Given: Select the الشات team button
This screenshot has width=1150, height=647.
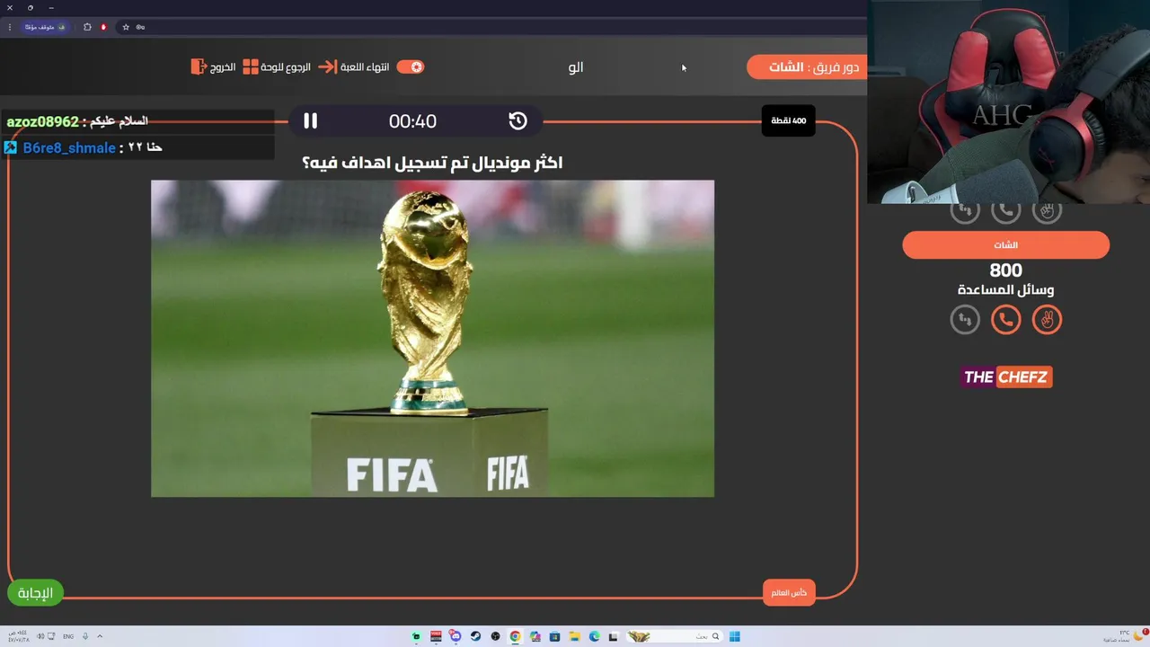Looking at the screenshot, I should tap(1005, 245).
